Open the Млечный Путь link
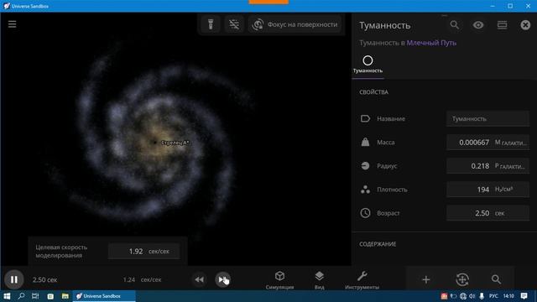Image resolution: width=537 pixels, height=302 pixels. click(431, 43)
